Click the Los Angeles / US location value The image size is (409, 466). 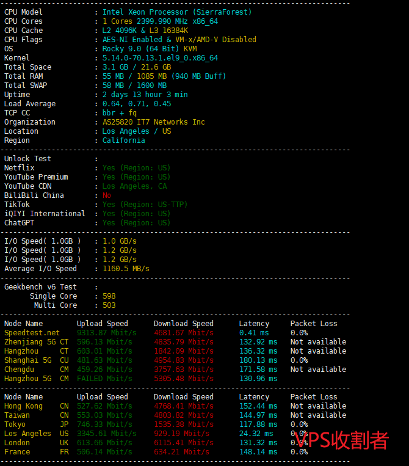pos(137,131)
